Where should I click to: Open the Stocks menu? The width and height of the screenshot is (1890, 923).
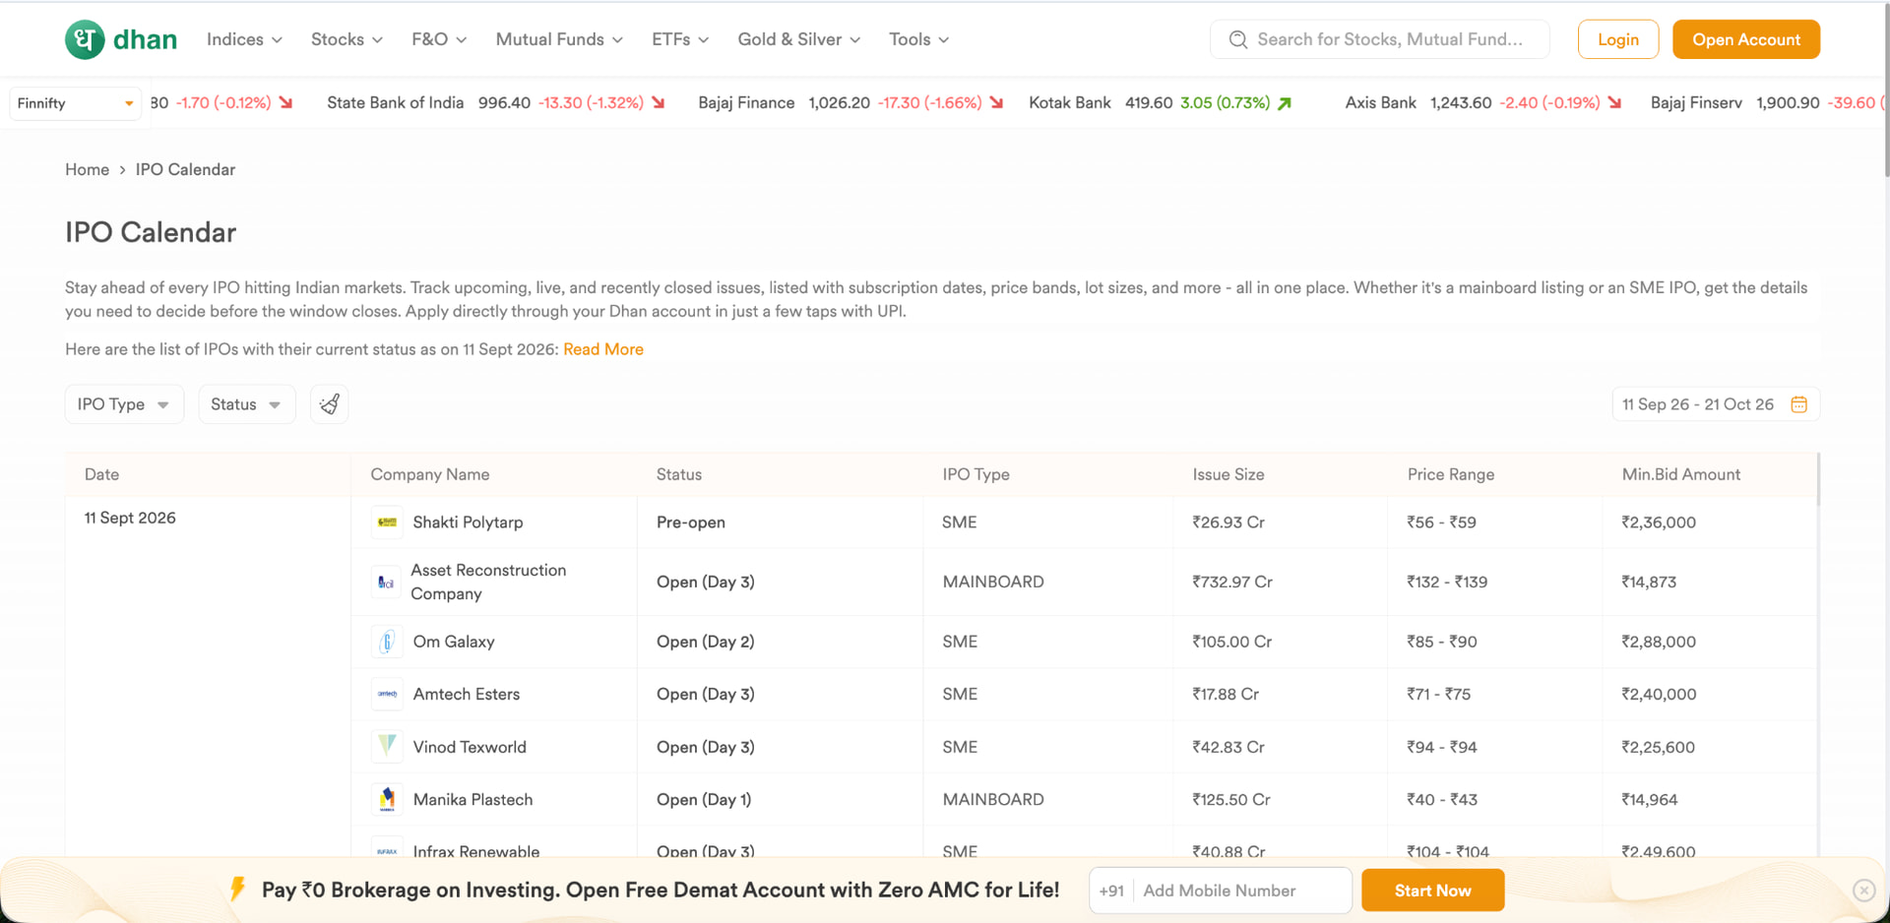(x=346, y=39)
